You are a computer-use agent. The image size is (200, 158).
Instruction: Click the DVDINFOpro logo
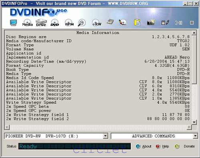click(38, 12)
